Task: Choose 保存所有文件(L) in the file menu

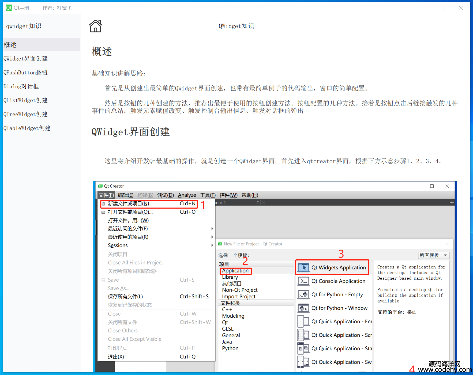Action: click(156, 297)
